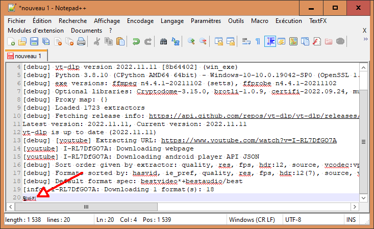Print the document using the printer icon
This screenshot has width=374, height=229.
tap(81, 41)
